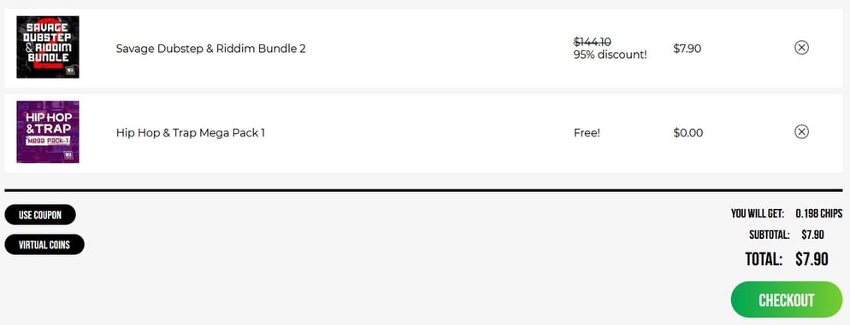The image size is (850, 325).
Task: Remove Savage Dubstep & Riddim Bundle 2 from cart
Action: pos(801,48)
